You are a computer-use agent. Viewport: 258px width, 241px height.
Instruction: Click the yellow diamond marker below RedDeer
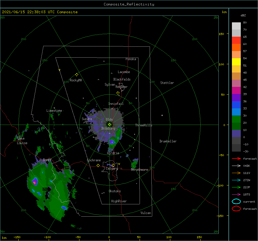point(118,93)
